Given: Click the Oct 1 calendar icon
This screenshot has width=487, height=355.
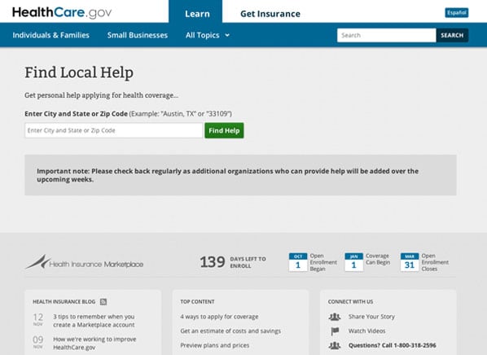Looking at the screenshot, I should tap(298, 262).
